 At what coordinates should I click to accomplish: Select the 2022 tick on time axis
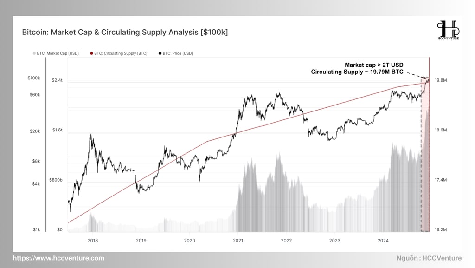tap(286, 241)
